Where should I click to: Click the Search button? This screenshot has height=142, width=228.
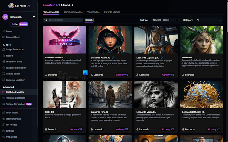click(x=89, y=20)
